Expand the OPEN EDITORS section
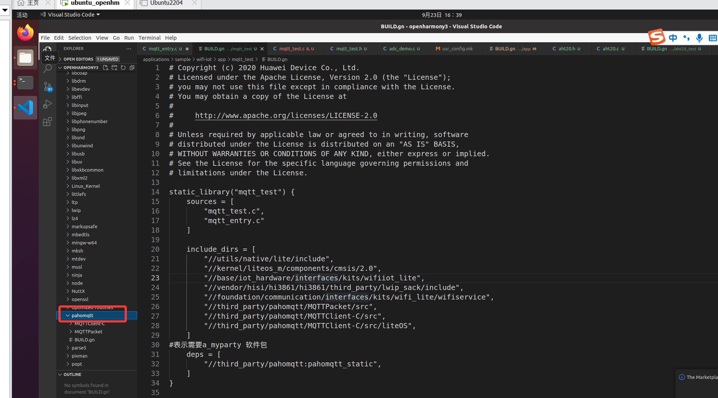This screenshot has height=398, width=718. pos(78,59)
